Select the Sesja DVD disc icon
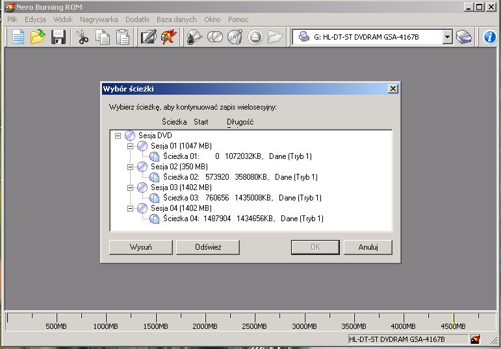The height and width of the screenshot is (349, 501). click(x=130, y=136)
